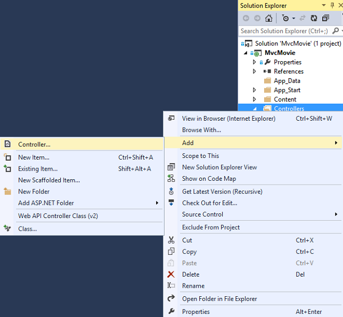Viewport: 343px width, 317px height.
Task: Select the App_Data folder
Action: click(x=287, y=81)
